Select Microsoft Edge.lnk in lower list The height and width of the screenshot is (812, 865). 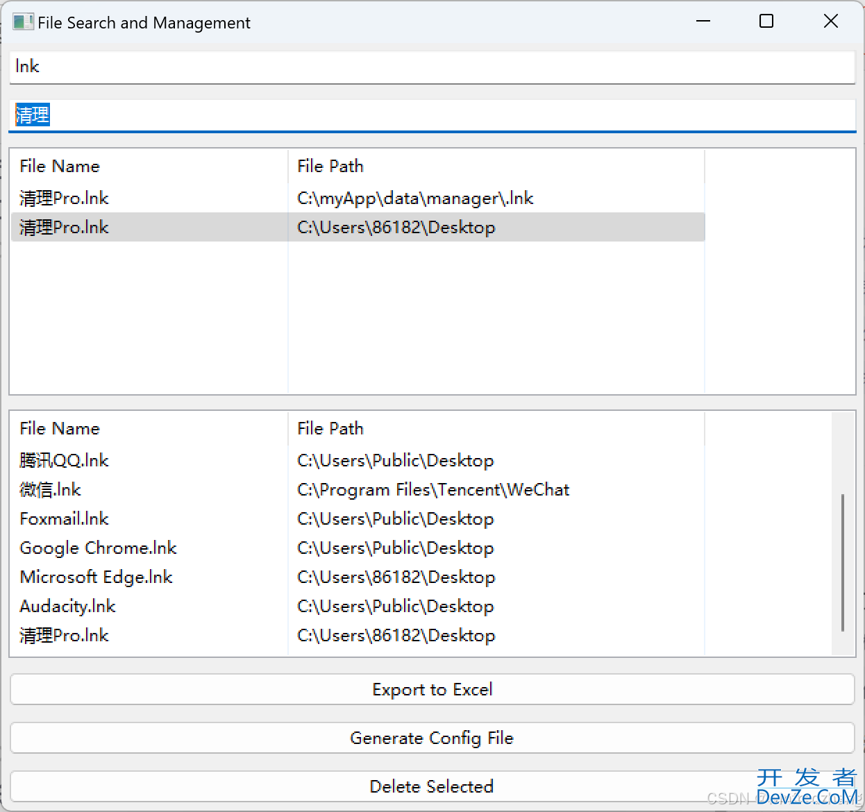click(x=96, y=577)
